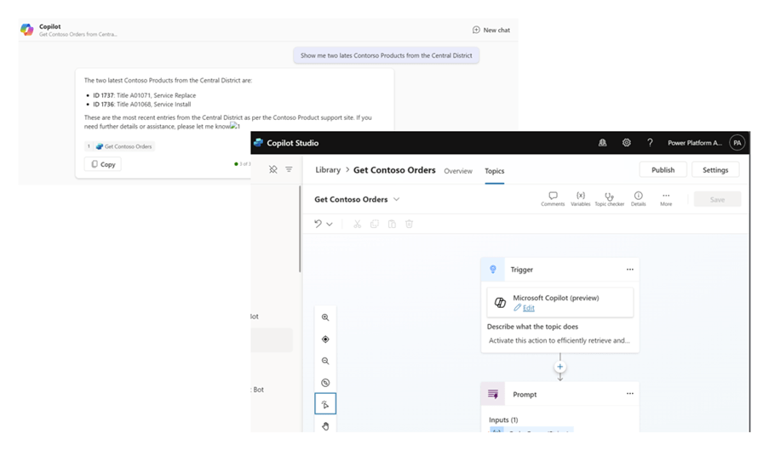The height and width of the screenshot is (456, 769).
Task: Switch to the Overview tab
Action: (x=457, y=171)
